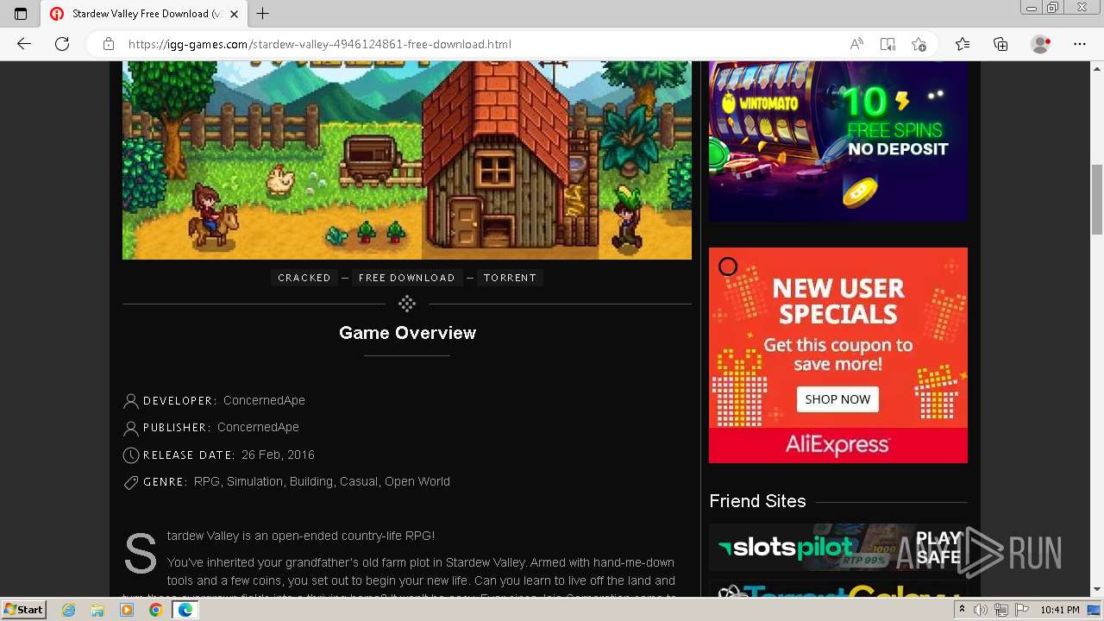1104x621 pixels.
Task: Open the Windows Start menu
Action: pyautogui.click(x=23, y=609)
